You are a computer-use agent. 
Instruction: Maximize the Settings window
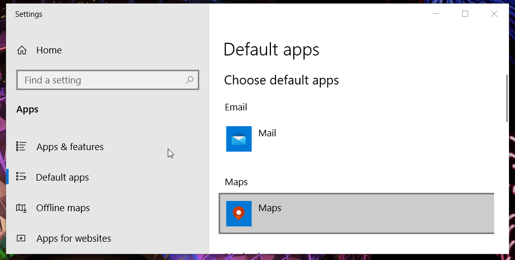pyautogui.click(x=465, y=14)
